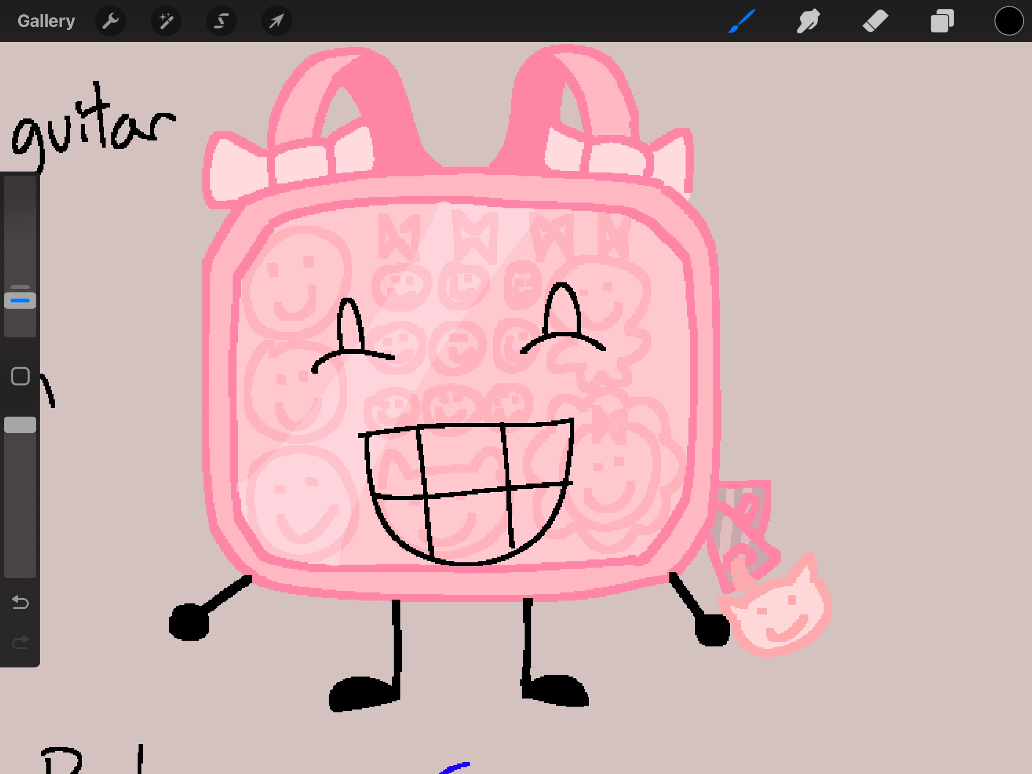Image resolution: width=1032 pixels, height=774 pixels.
Task: Open the Actions menu wrench icon
Action: pyautogui.click(x=111, y=21)
